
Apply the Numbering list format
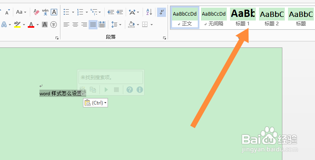tap(80, 12)
